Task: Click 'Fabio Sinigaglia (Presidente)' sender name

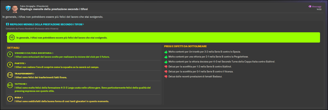Action: pyautogui.click(x=34, y=6)
